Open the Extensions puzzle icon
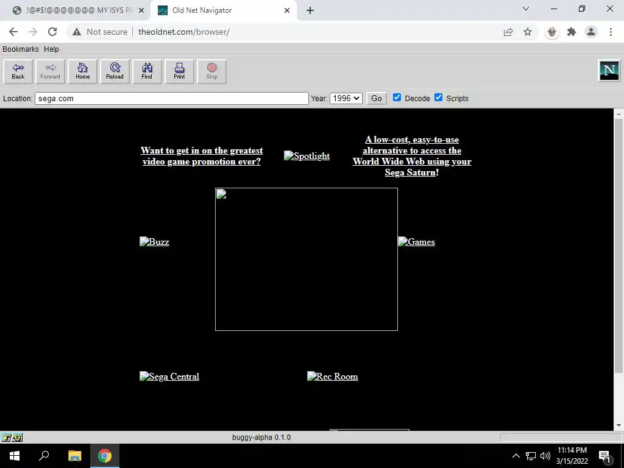 click(572, 32)
